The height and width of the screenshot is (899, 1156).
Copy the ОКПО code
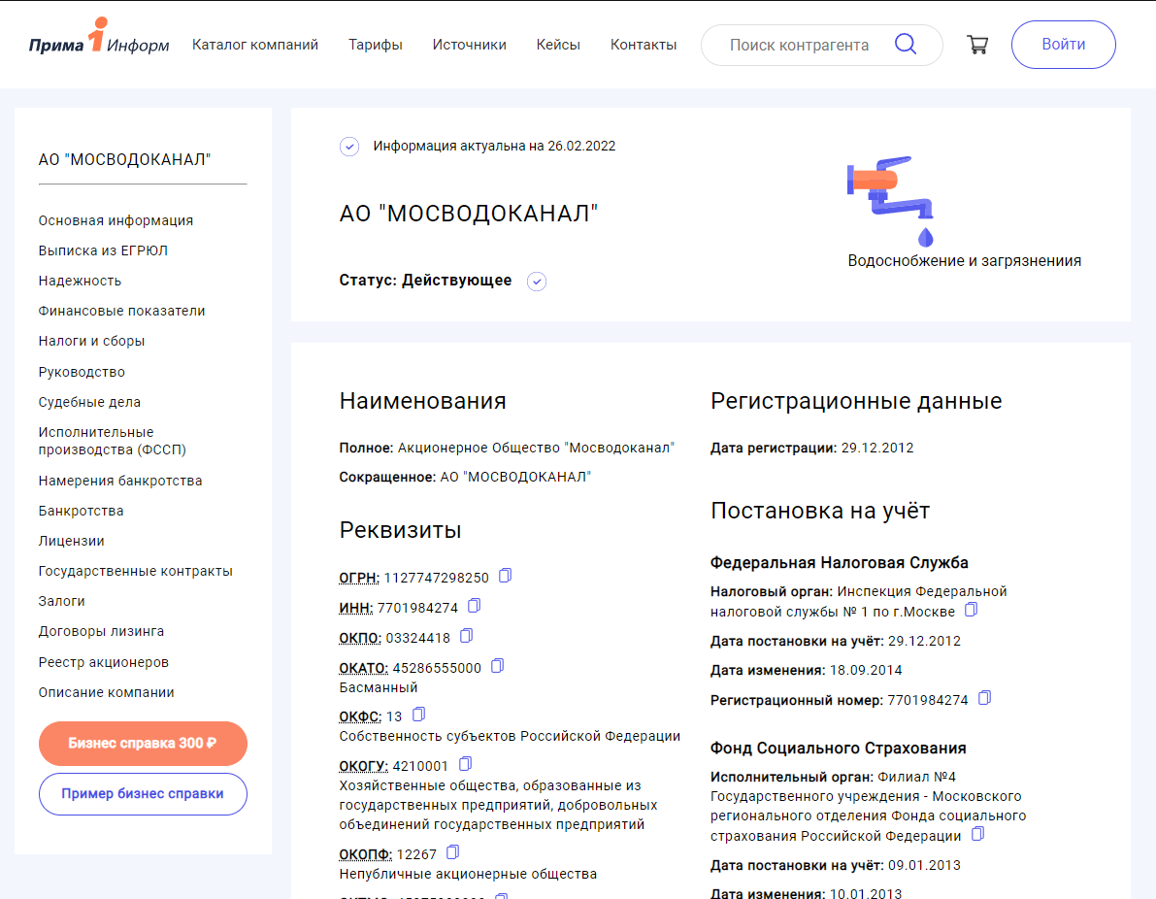(x=466, y=636)
